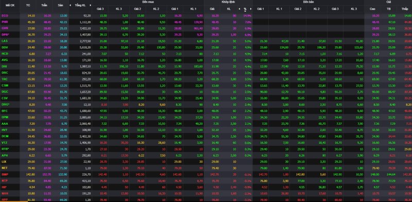The height and width of the screenshot is (202, 412).
Task: Click the right arrow next to % column
Action: (251, 9)
